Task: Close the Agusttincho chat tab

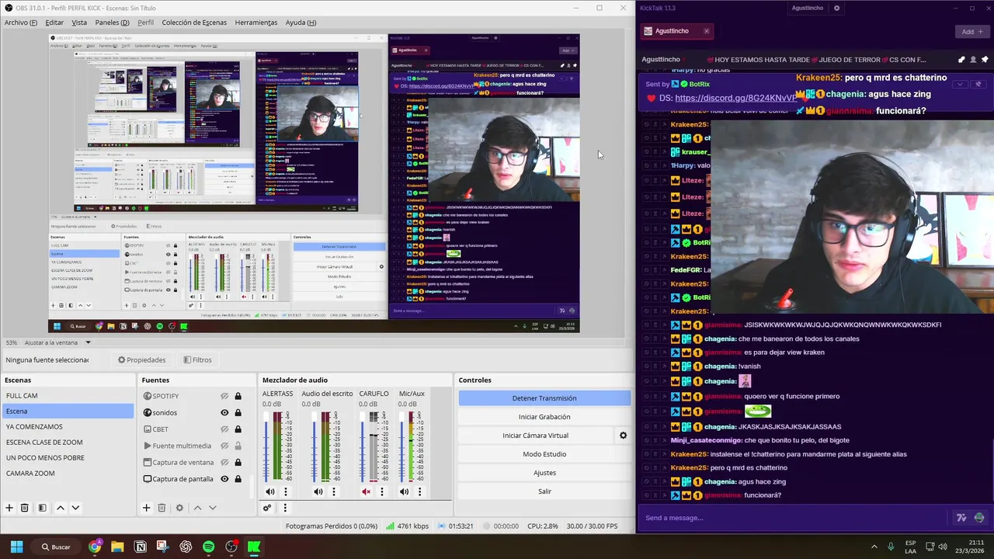Action: [706, 31]
